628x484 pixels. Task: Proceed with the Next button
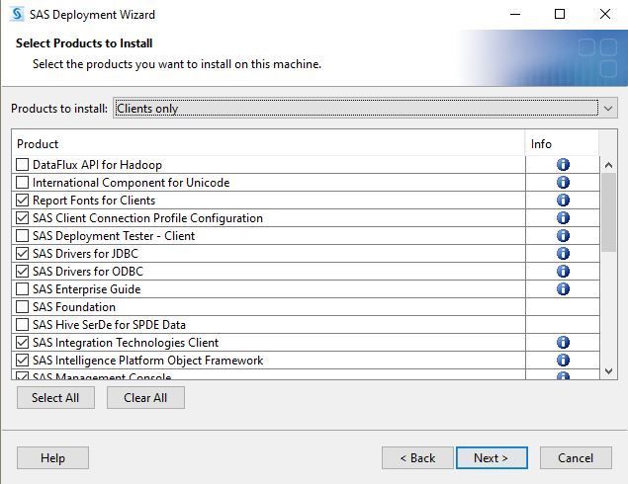click(492, 457)
